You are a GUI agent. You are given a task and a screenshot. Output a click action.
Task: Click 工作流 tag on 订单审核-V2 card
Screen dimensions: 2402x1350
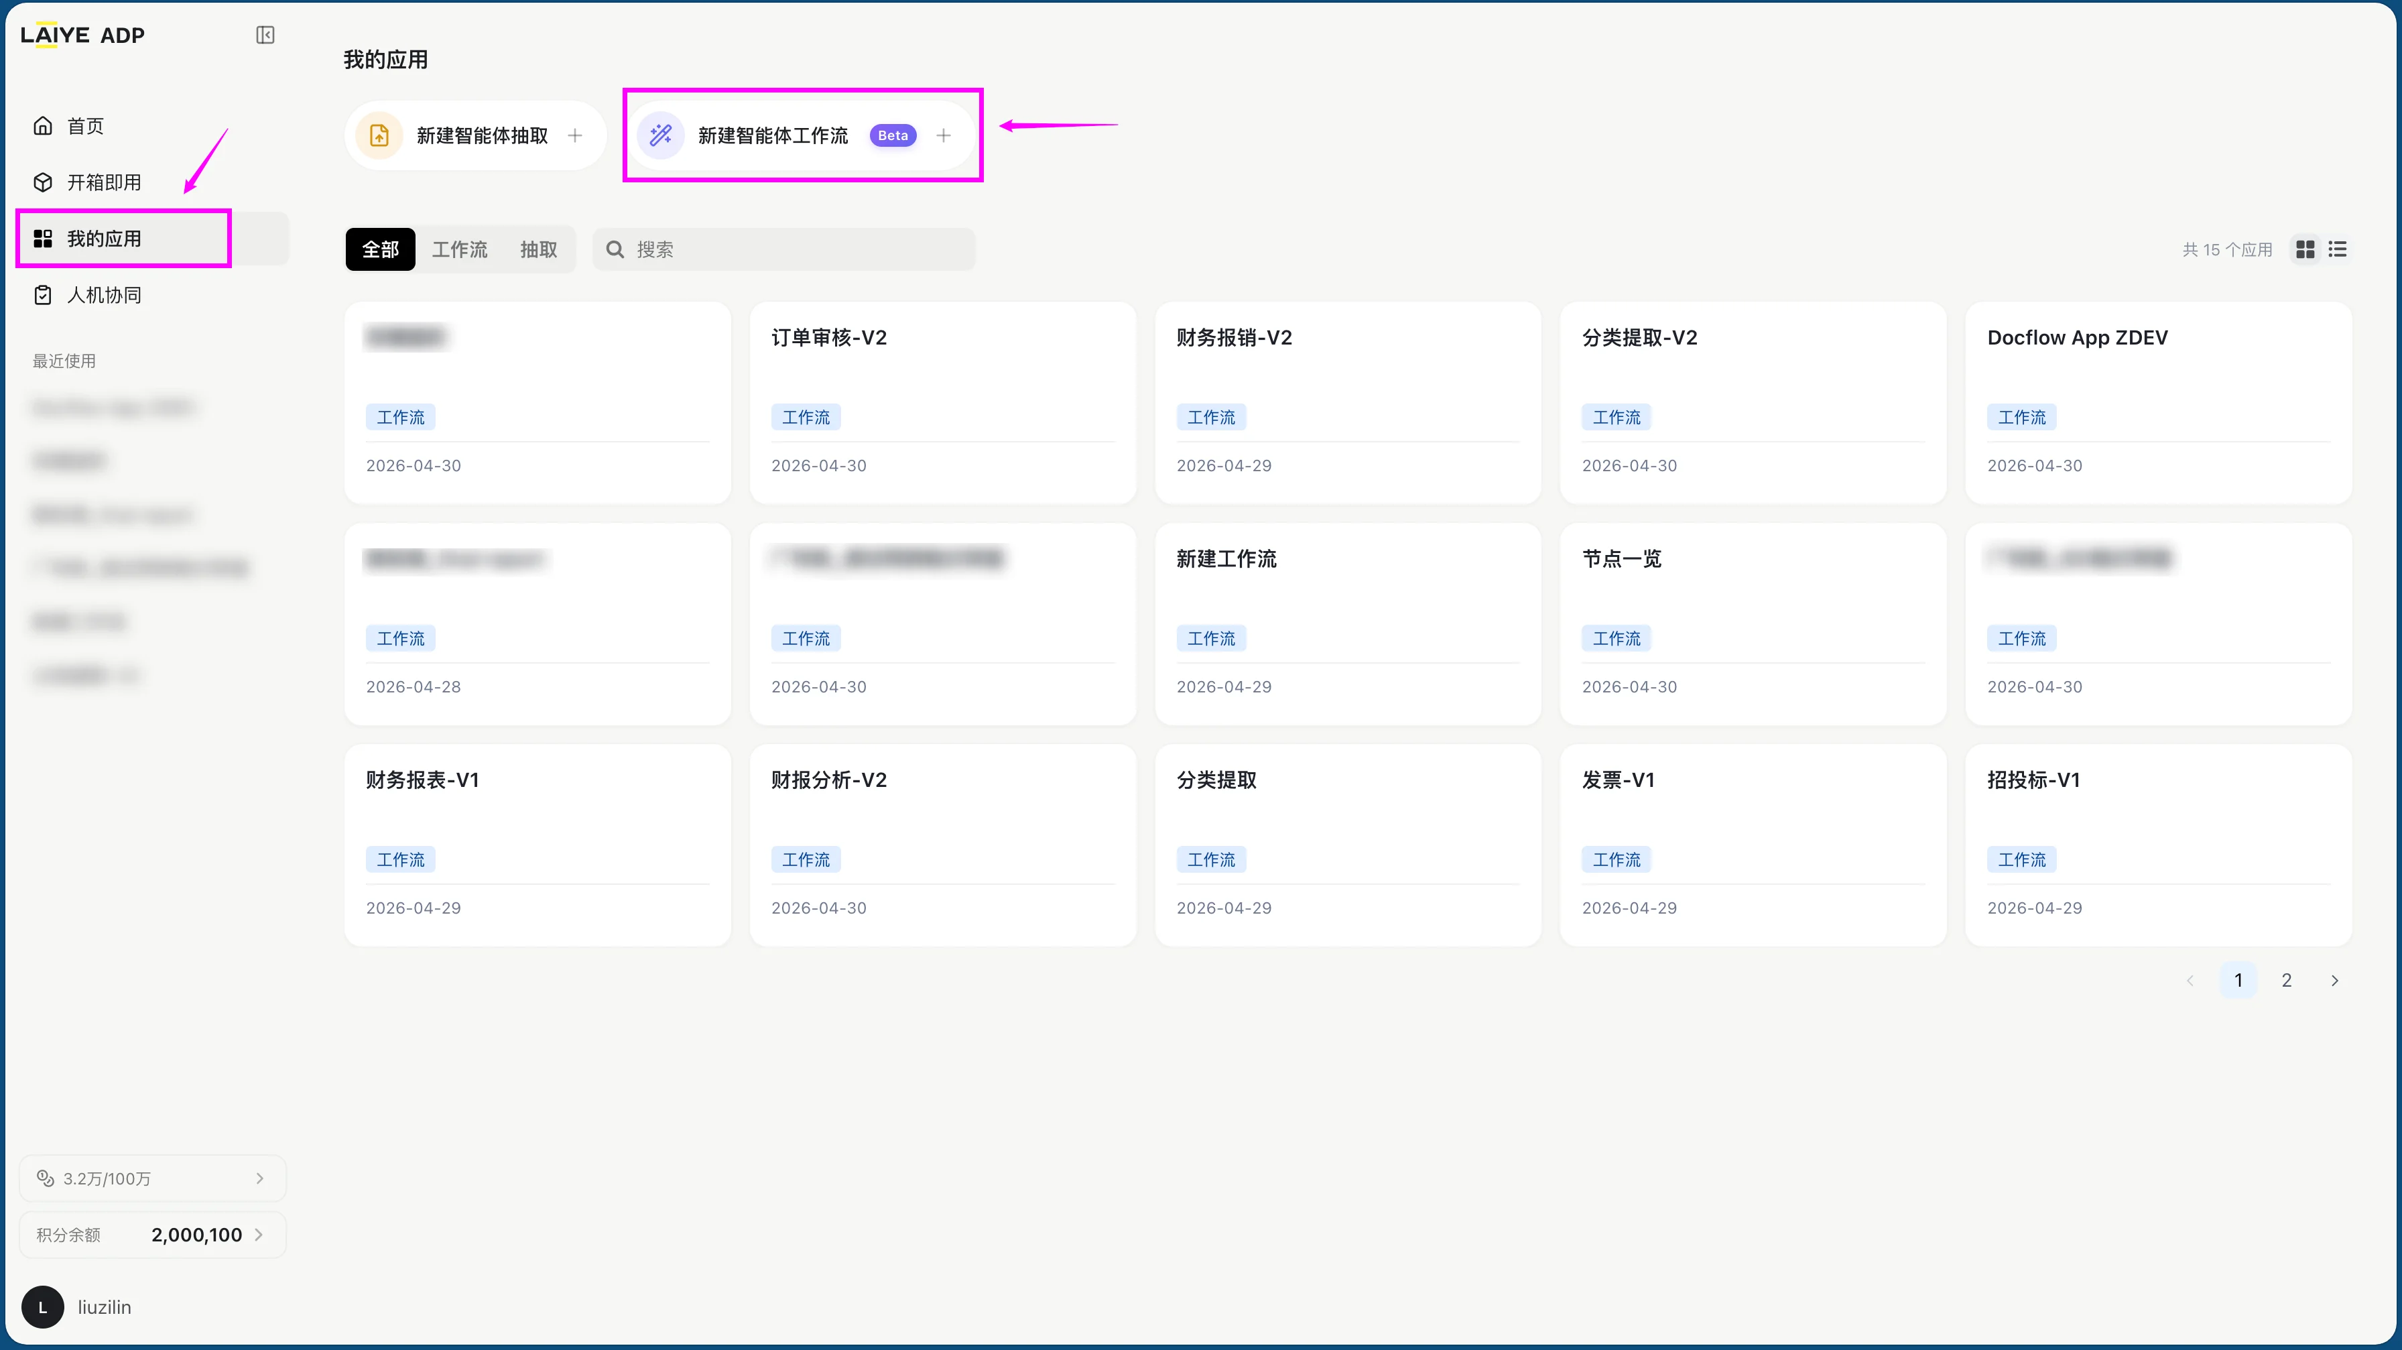806,417
